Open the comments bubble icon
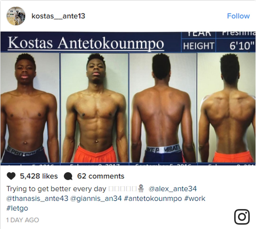This screenshot has height=229, width=256. coord(68,176)
